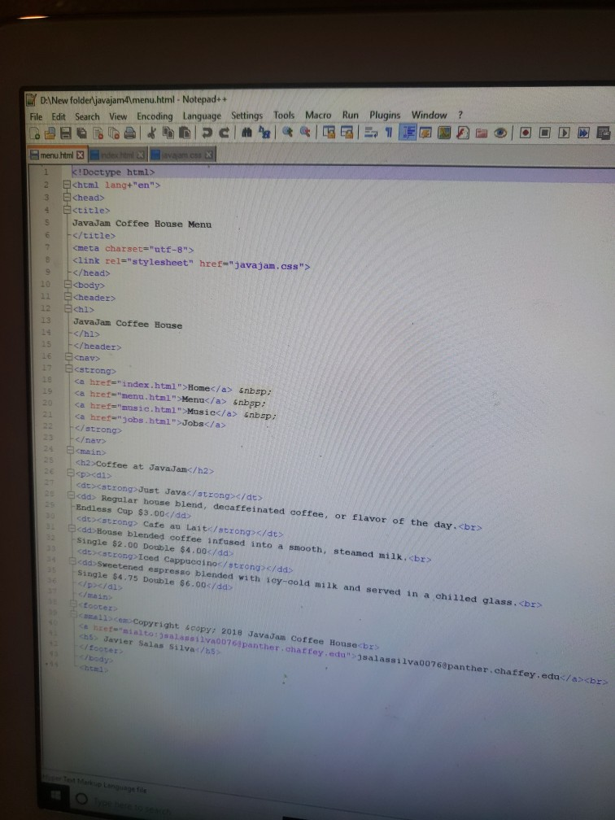615x820 pixels.
Task: Open the Replace toolbar icon
Action: tap(264, 133)
